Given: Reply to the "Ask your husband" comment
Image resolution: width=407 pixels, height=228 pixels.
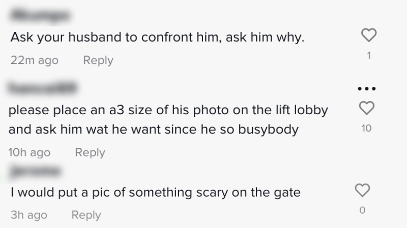Looking at the screenshot, I should point(98,60).
